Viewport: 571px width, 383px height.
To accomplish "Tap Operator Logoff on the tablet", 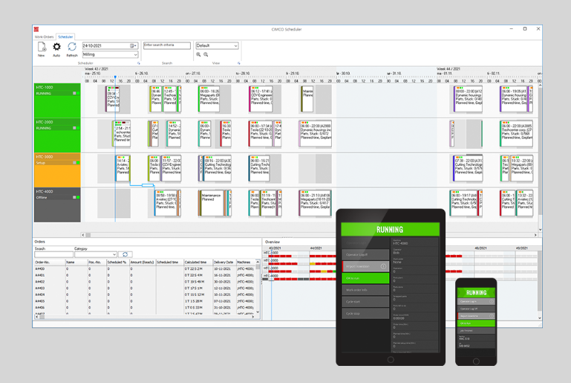I will pos(365,254).
